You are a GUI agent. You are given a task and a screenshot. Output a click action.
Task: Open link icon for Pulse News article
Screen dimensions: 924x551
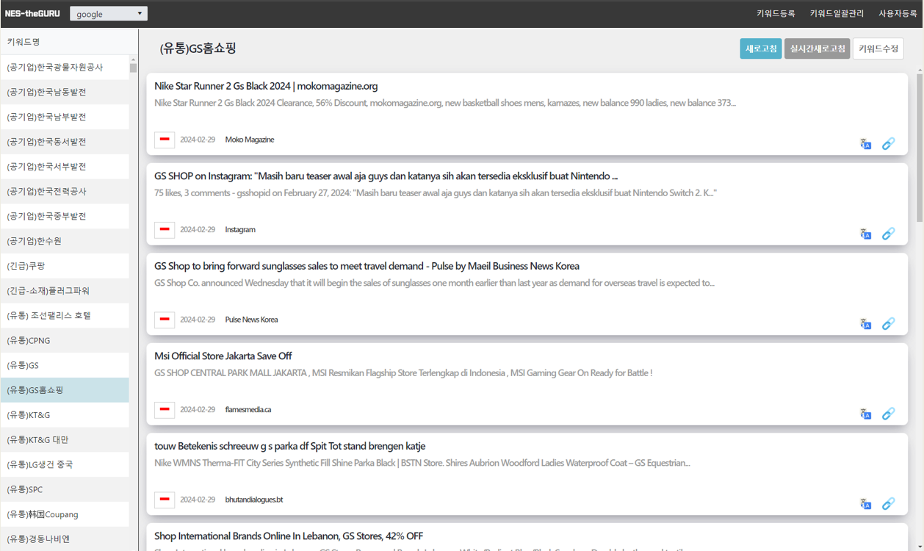[888, 324]
